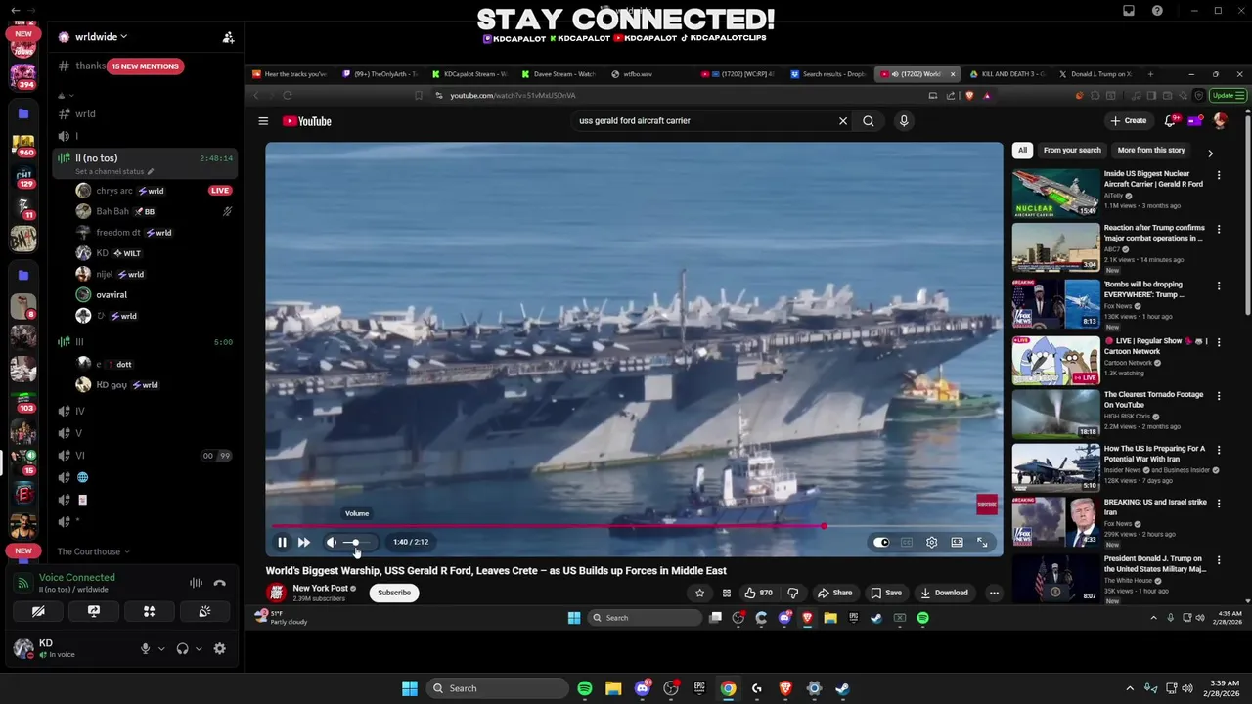This screenshot has width=1252, height=704.
Task: Open invite people icon in Discord
Action: point(228,37)
